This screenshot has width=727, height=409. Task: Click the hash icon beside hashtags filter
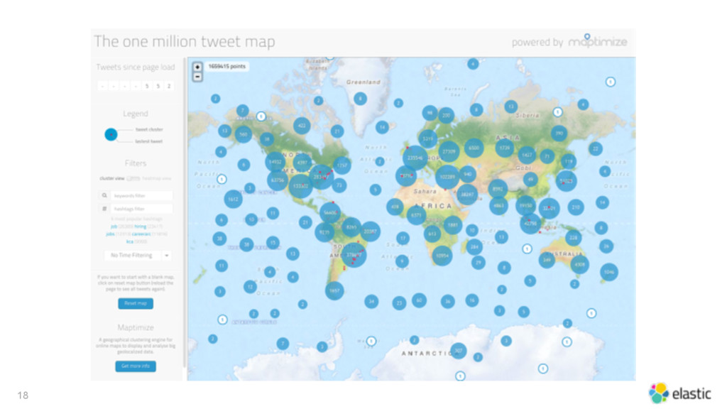coord(104,209)
